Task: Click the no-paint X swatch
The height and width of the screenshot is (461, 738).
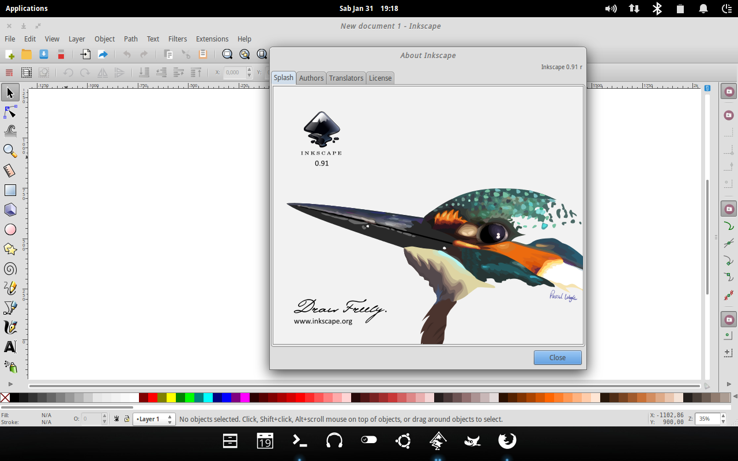Action: click(x=5, y=398)
